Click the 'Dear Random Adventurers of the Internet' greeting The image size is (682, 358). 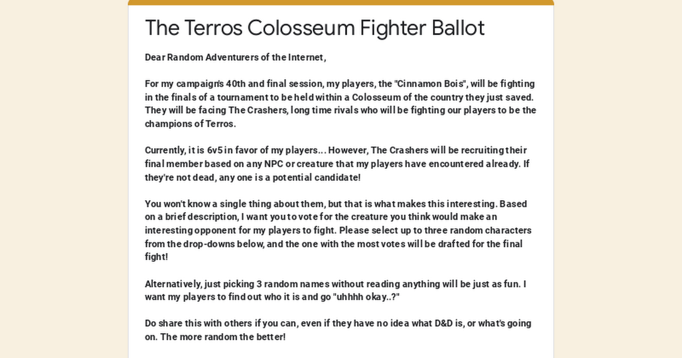(x=235, y=57)
